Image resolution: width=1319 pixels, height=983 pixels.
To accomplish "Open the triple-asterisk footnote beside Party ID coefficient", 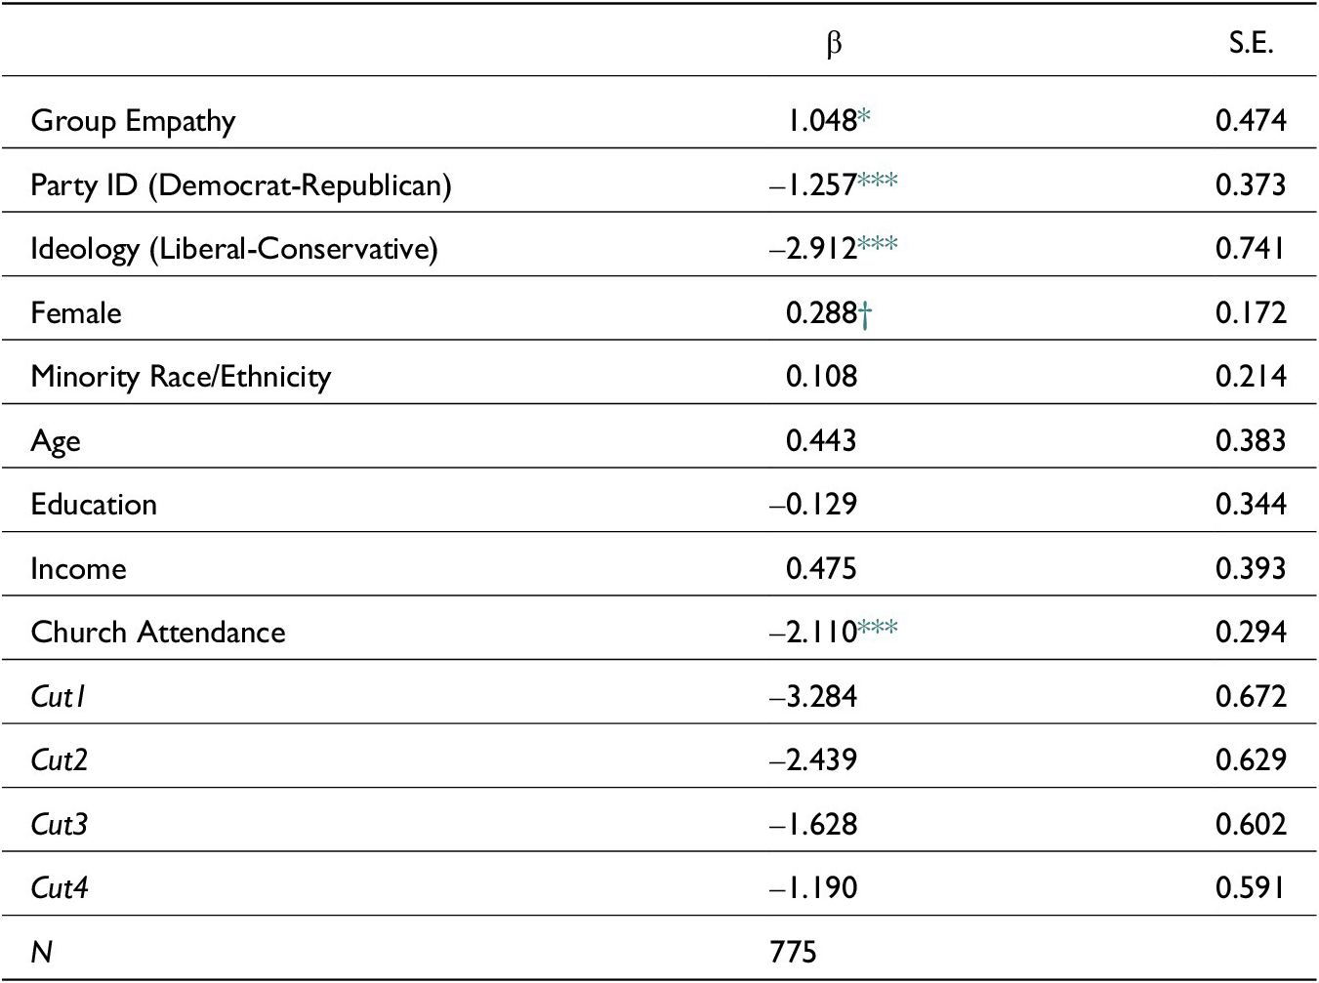I will [x=878, y=182].
